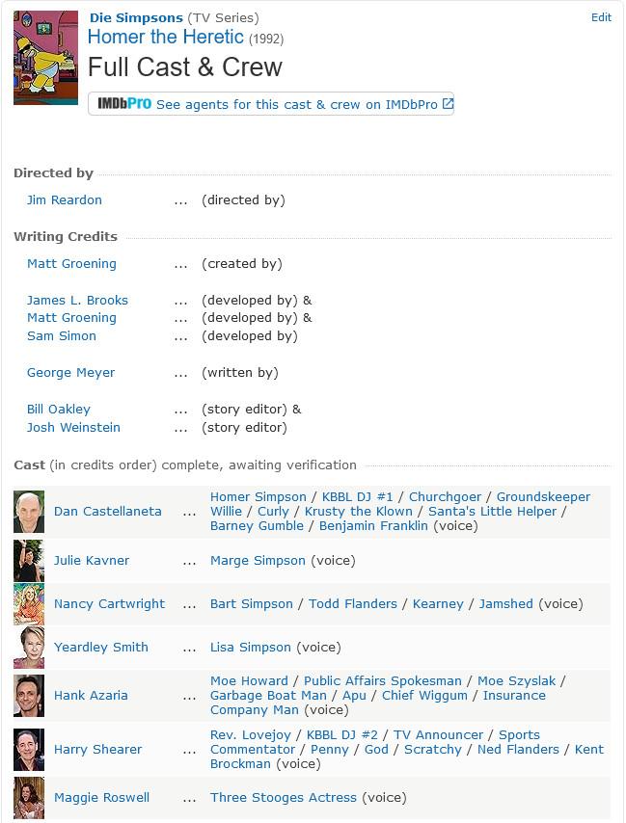Open the Josh Weinstein name link

73,427
